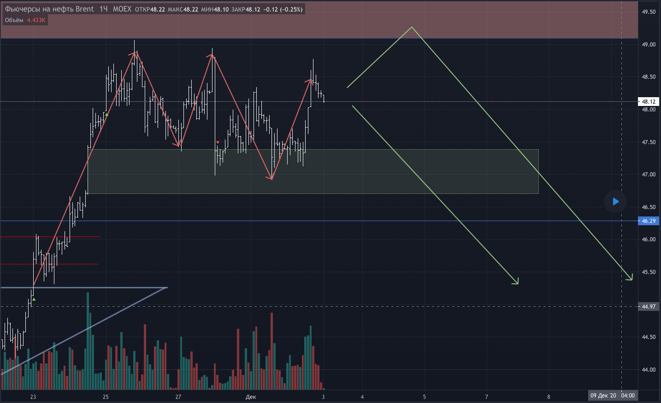Click the peak of the green arrow path
Viewport: 661px width, 403px height.
point(412,27)
